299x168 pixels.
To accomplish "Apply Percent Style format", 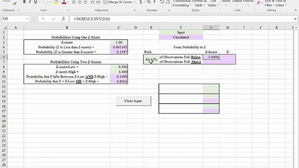I will tap(149, 2).
